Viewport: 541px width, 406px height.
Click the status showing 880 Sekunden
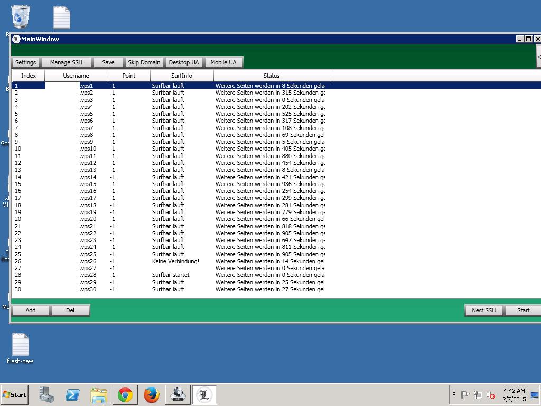pos(270,156)
